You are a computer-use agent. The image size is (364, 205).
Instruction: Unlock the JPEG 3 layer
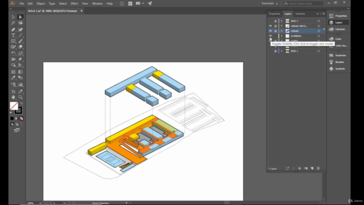(275, 21)
